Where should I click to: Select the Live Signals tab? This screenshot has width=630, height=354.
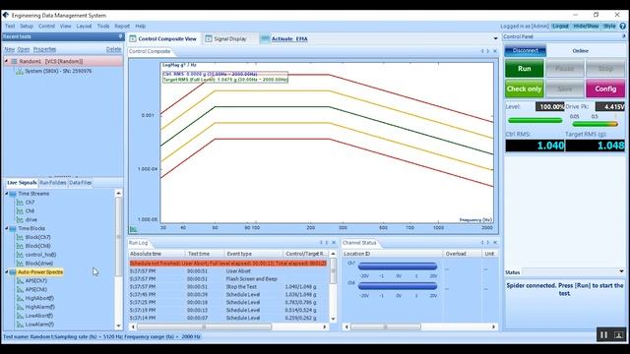[x=22, y=183]
